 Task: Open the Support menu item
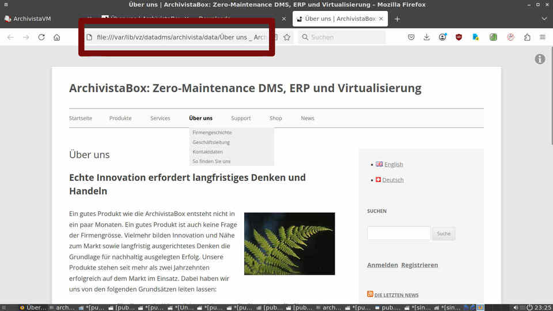pyautogui.click(x=241, y=118)
